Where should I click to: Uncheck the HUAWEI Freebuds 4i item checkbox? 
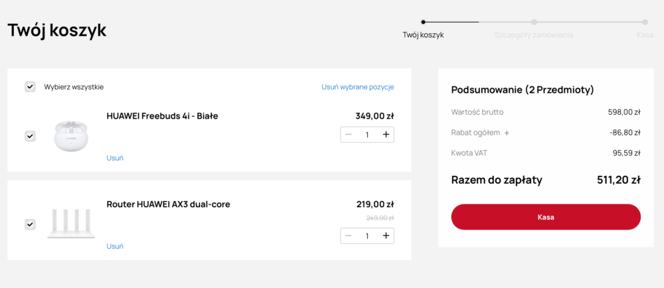tap(30, 136)
